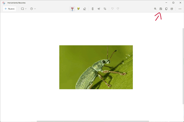Click the delay timer clock icon
The height and width of the screenshot is (122, 184).
[x=32, y=9]
